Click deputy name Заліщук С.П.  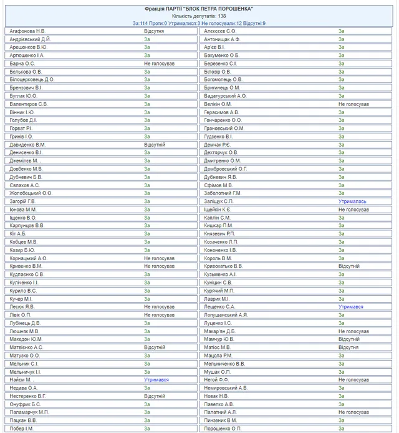(219, 202)
